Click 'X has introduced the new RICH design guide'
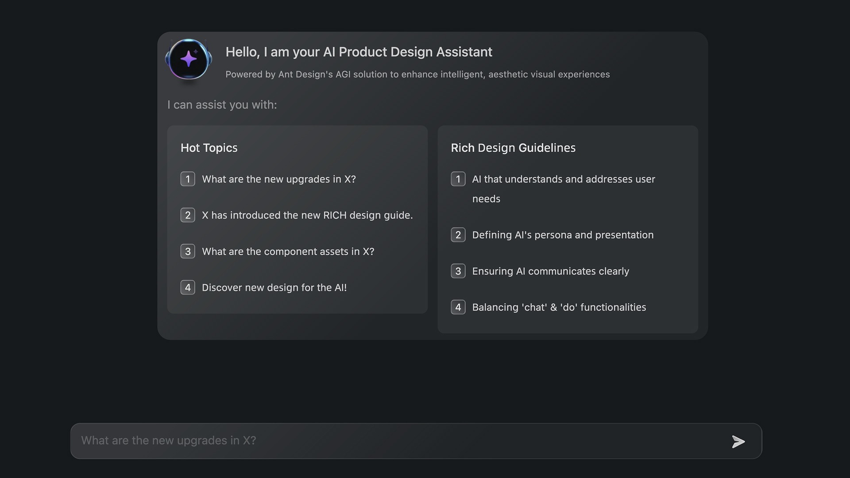 [307, 215]
